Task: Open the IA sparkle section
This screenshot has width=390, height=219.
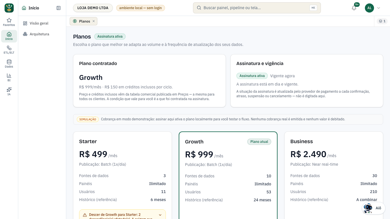Action: coord(9,92)
